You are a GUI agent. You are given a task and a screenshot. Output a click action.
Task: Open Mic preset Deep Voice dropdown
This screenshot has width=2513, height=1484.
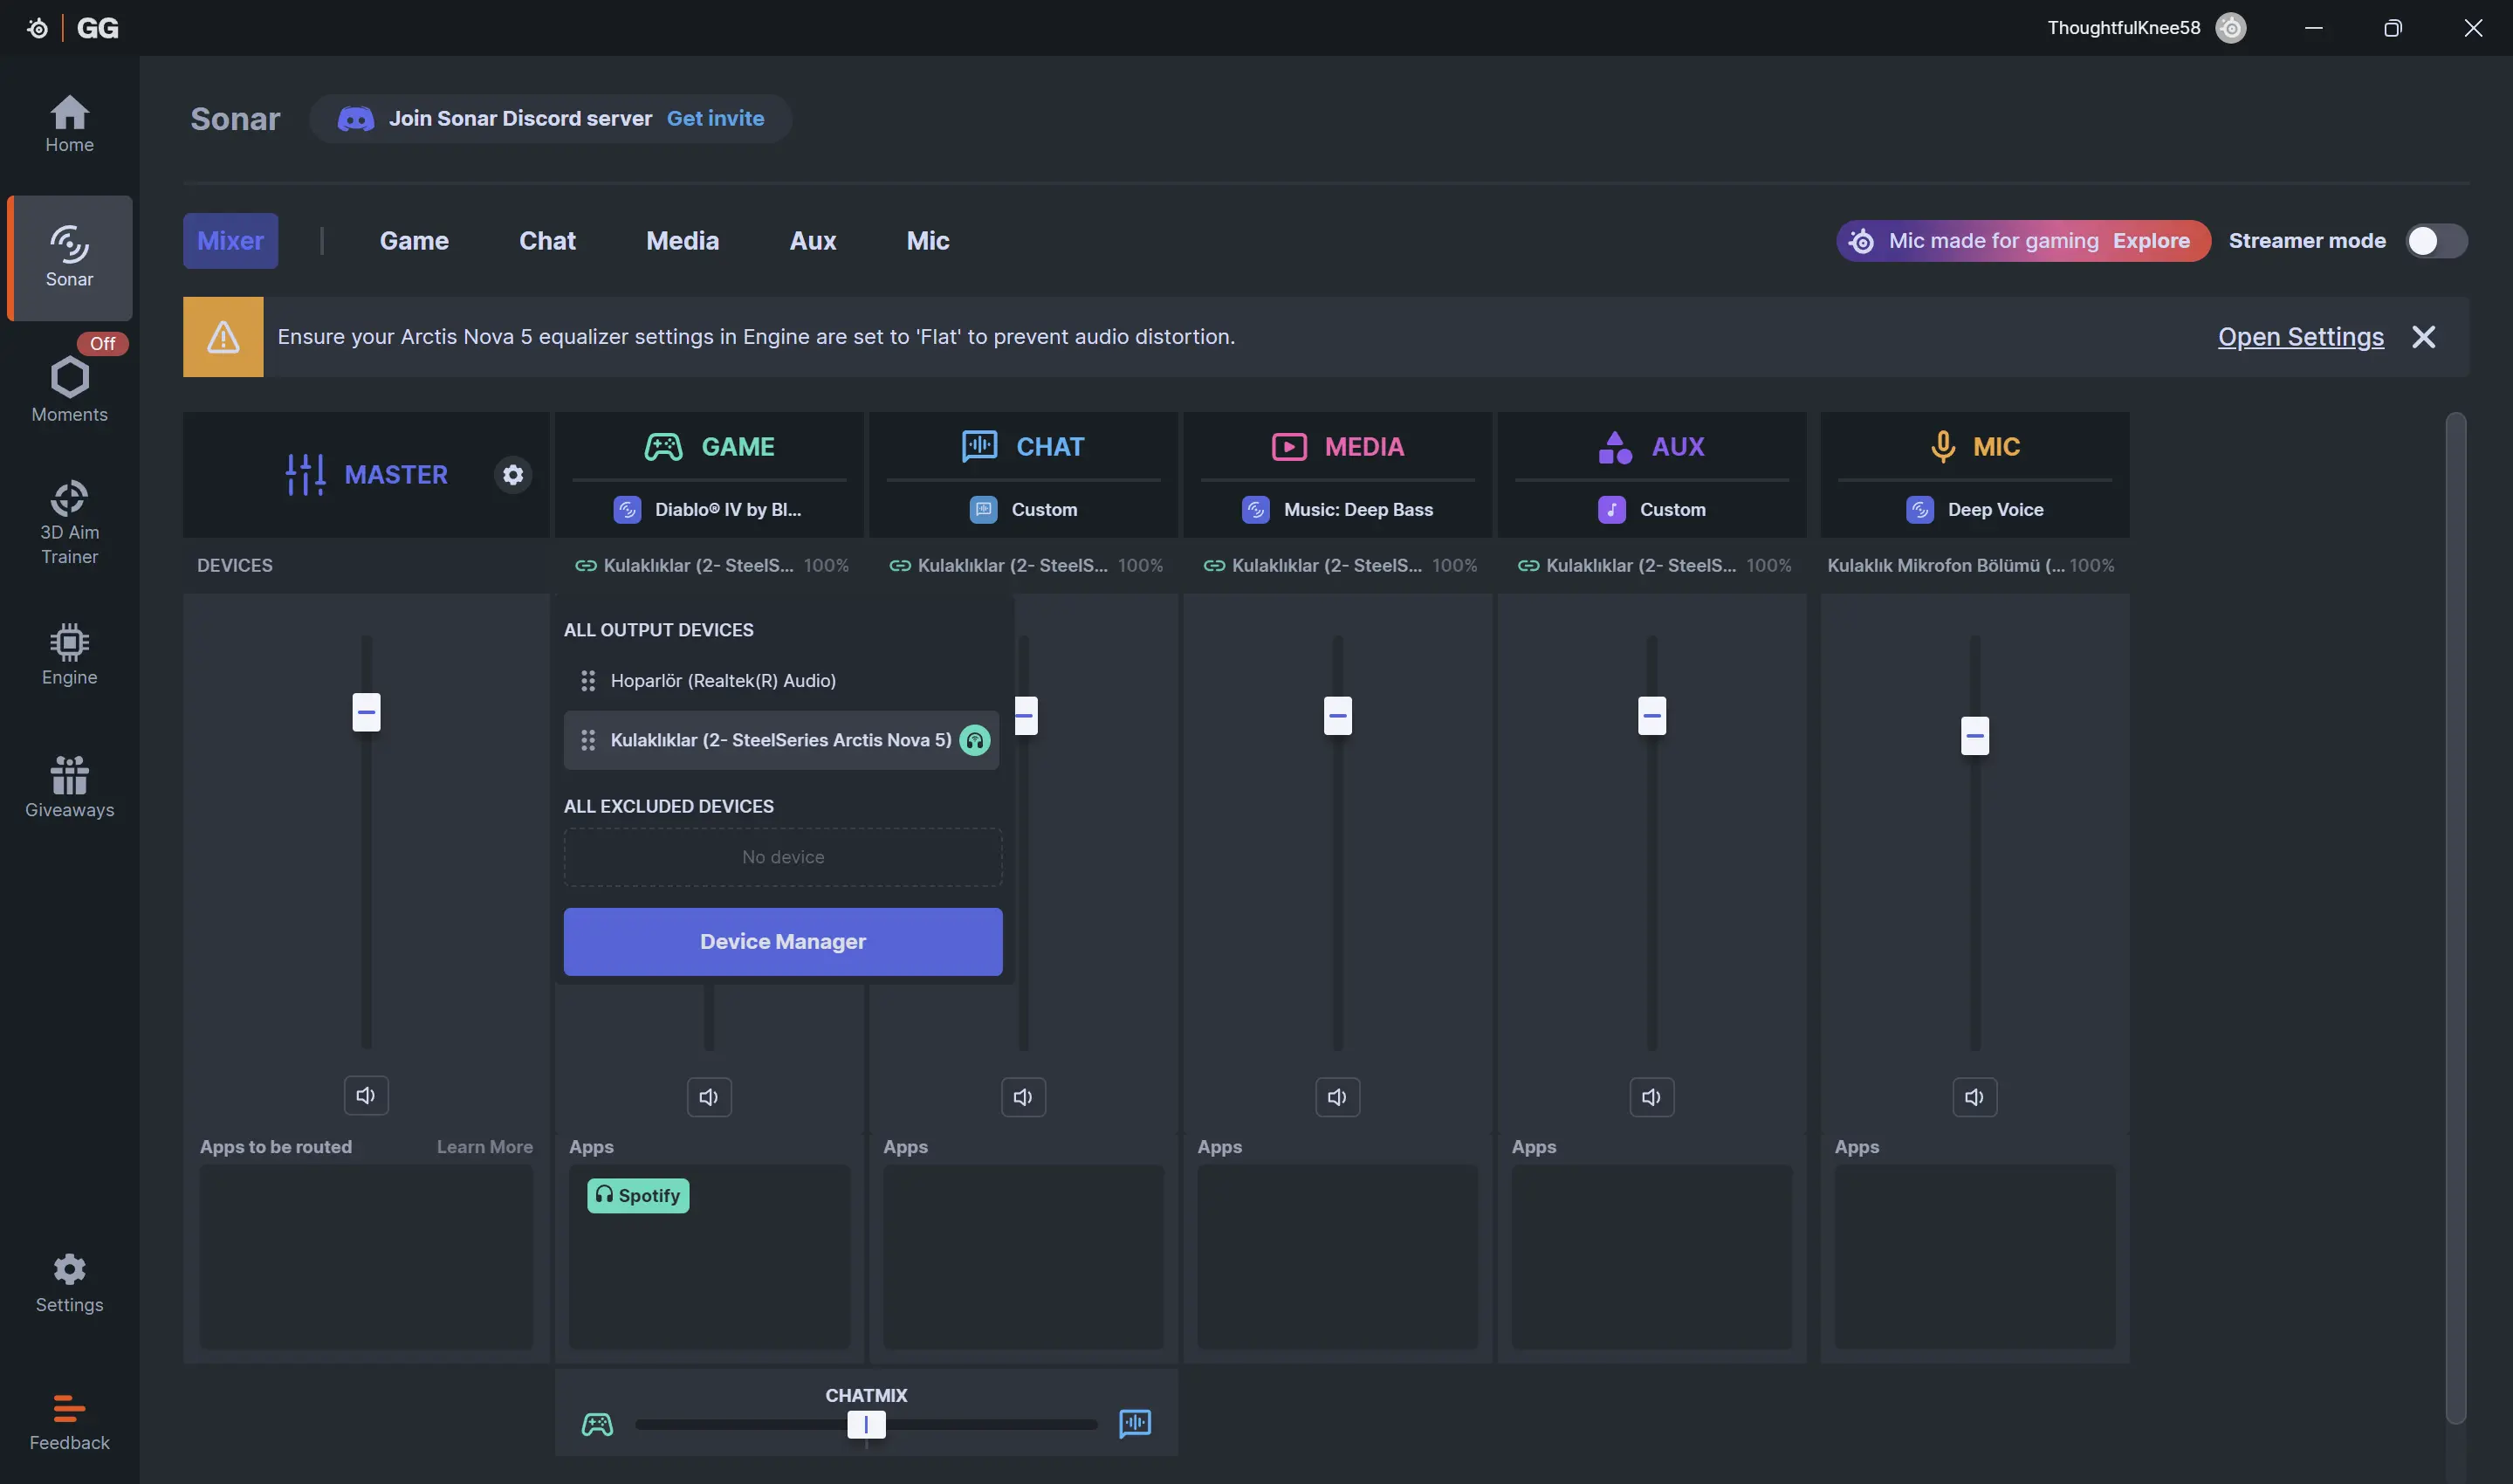click(x=1974, y=510)
